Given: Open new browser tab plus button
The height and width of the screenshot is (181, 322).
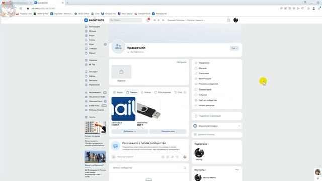Looking at the screenshot, I should click(x=68, y=3).
